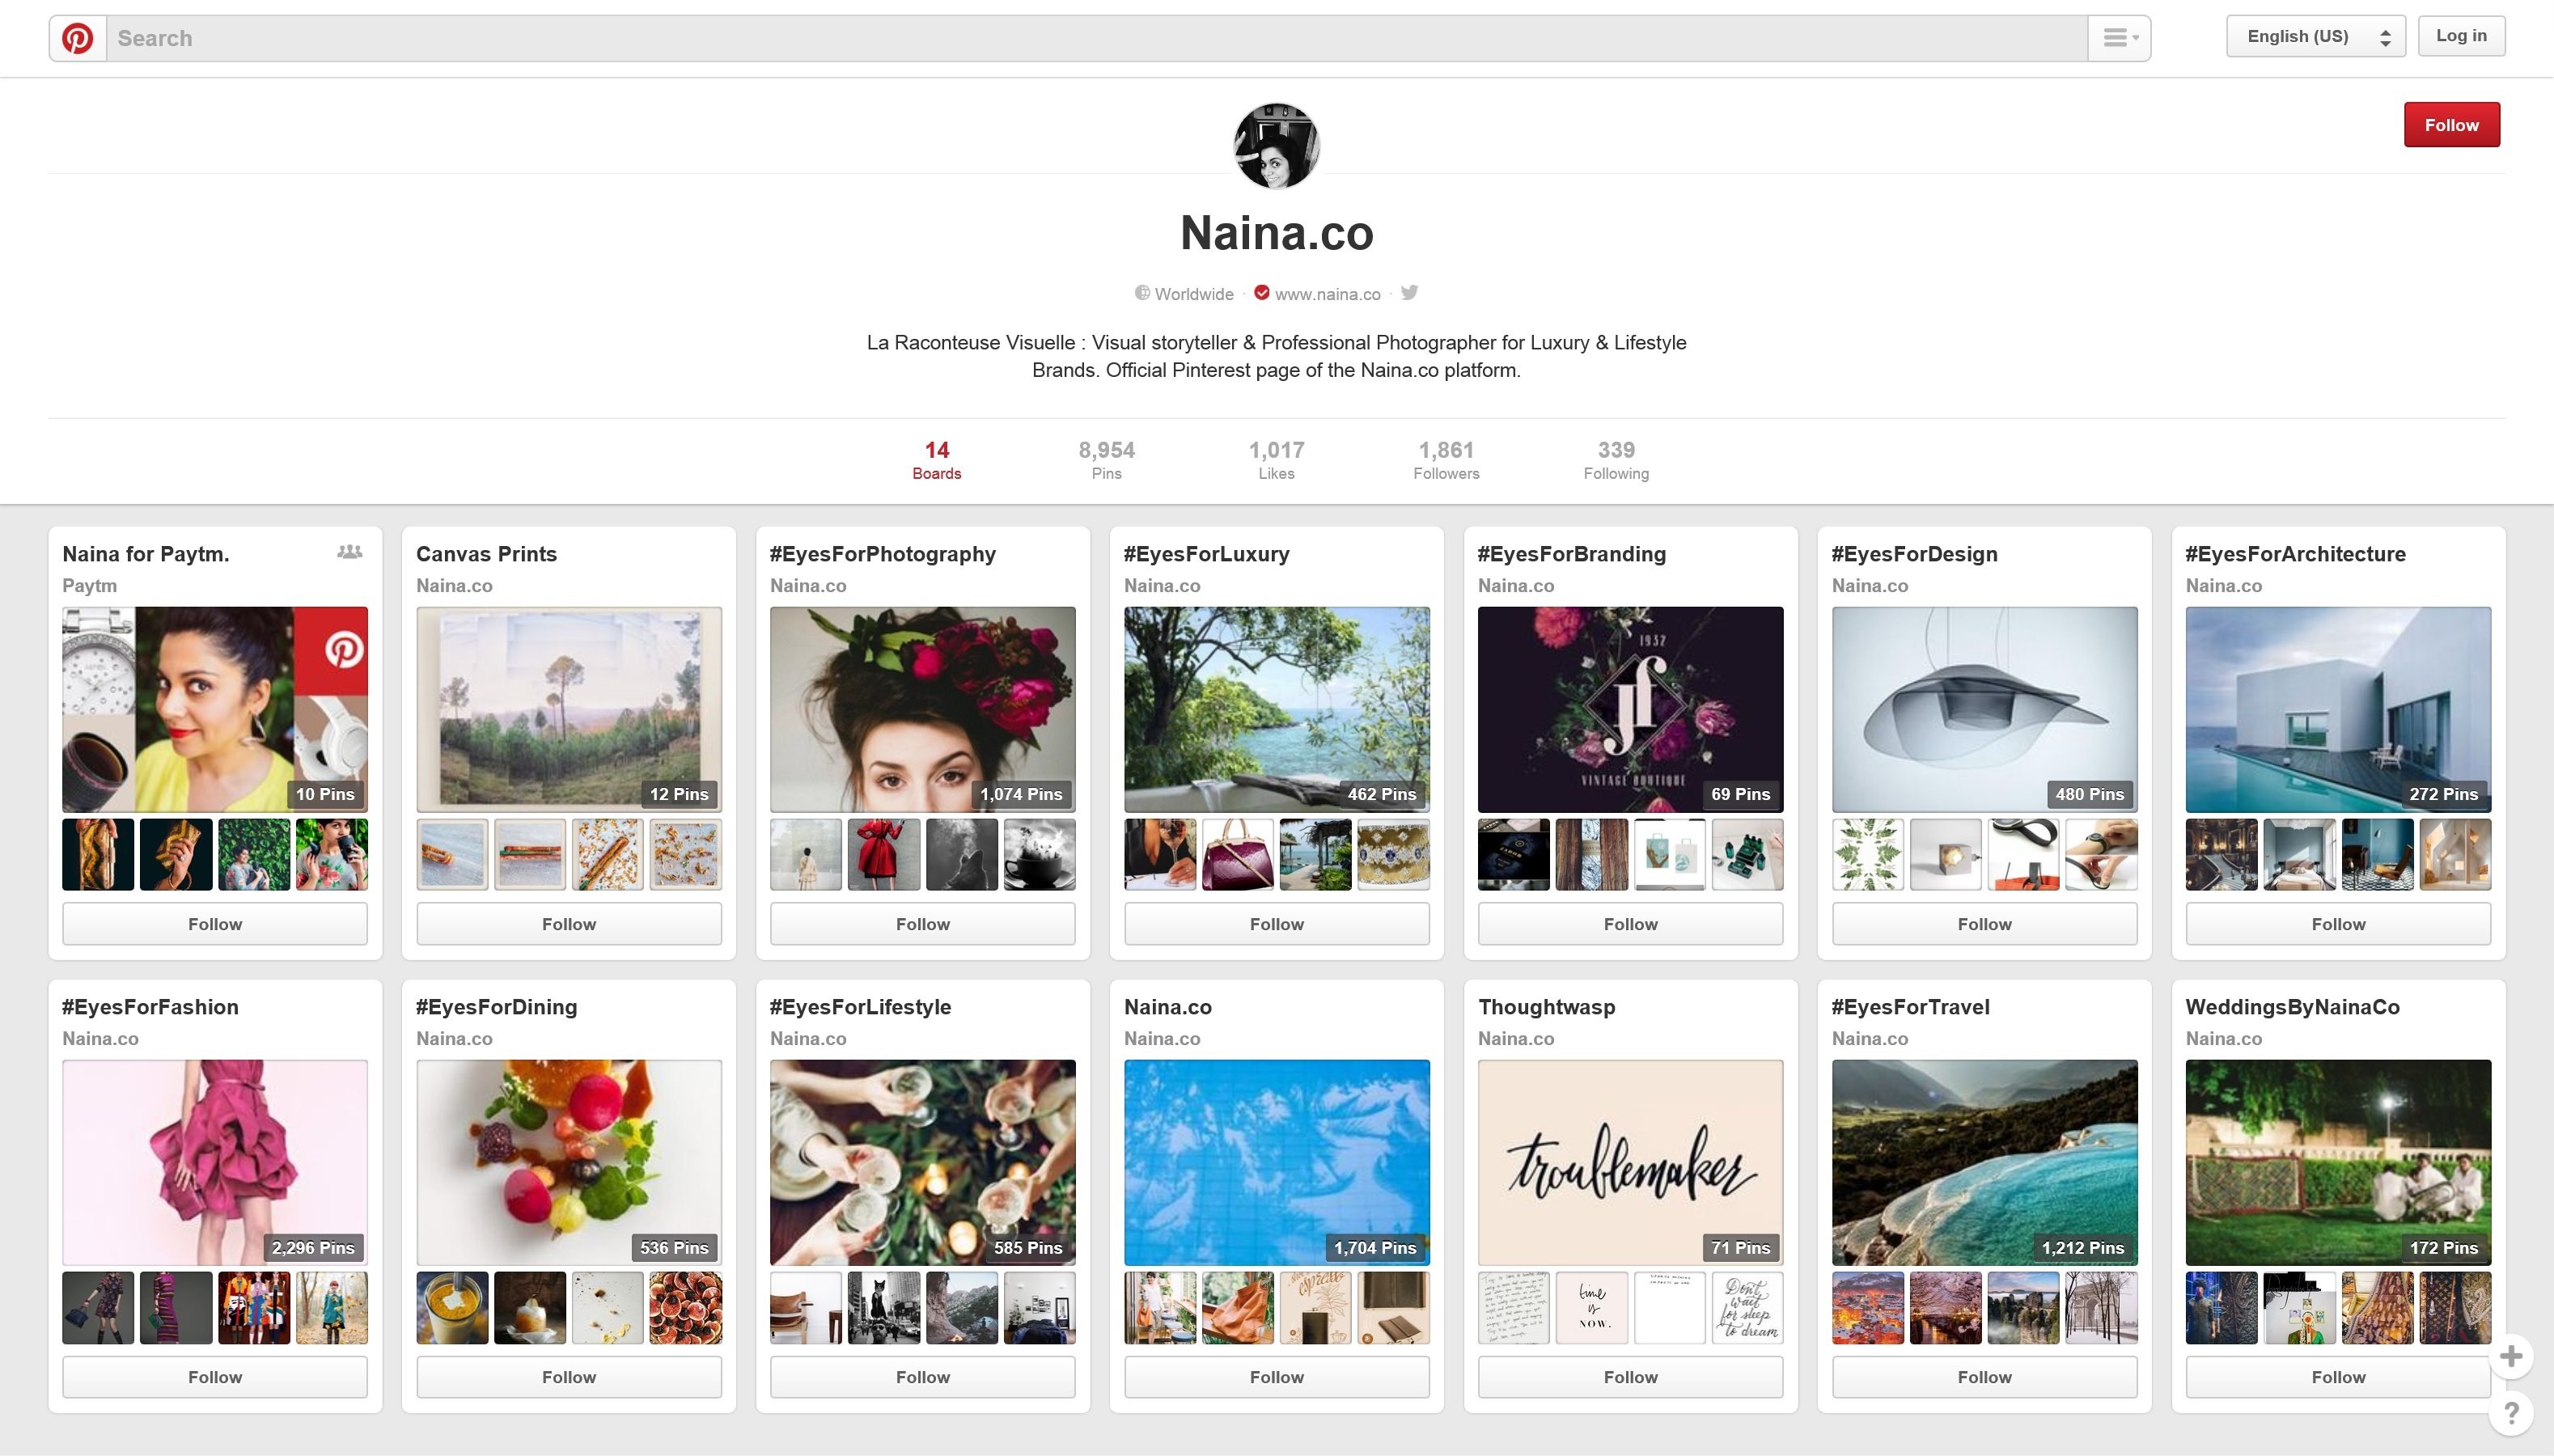This screenshot has width=2554, height=1456.
Task: Open WeddingsByNainaCo board cover image
Action: 2338,1162
